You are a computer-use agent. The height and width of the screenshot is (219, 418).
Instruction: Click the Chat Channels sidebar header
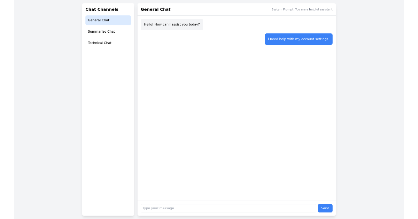point(102,9)
